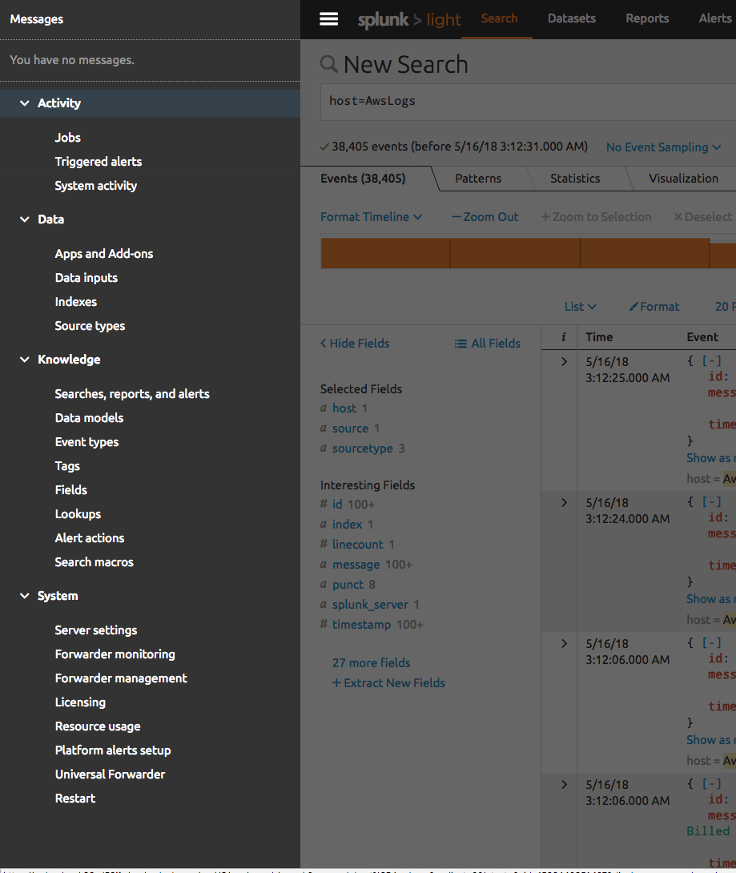The height and width of the screenshot is (873, 736).
Task: Collapse the first event's JSON with [-]
Action: (x=711, y=360)
